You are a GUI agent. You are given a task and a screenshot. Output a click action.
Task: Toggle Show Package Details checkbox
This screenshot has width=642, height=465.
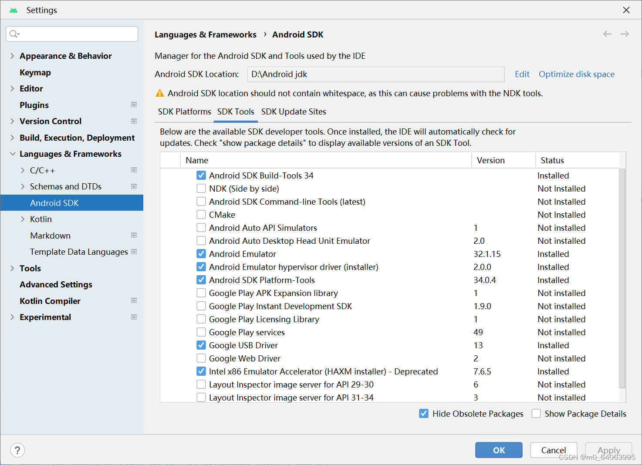click(x=536, y=414)
